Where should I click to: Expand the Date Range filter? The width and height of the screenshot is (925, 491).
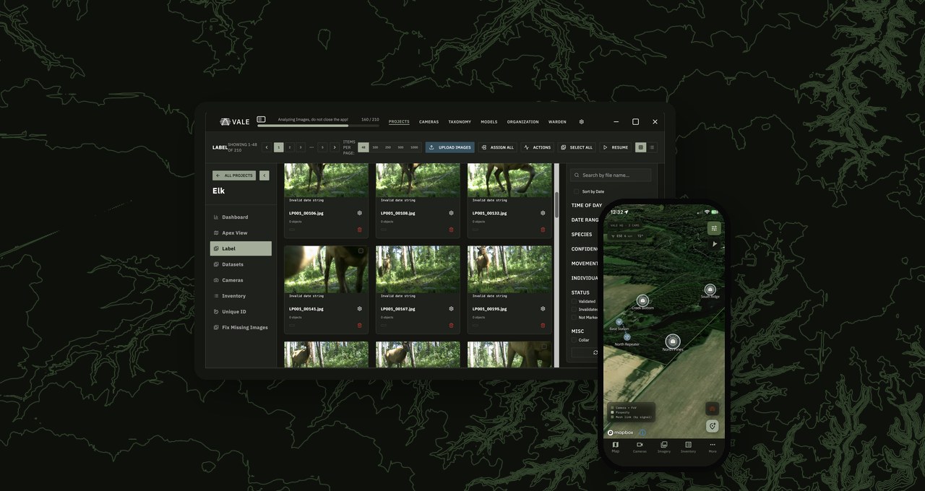point(585,220)
